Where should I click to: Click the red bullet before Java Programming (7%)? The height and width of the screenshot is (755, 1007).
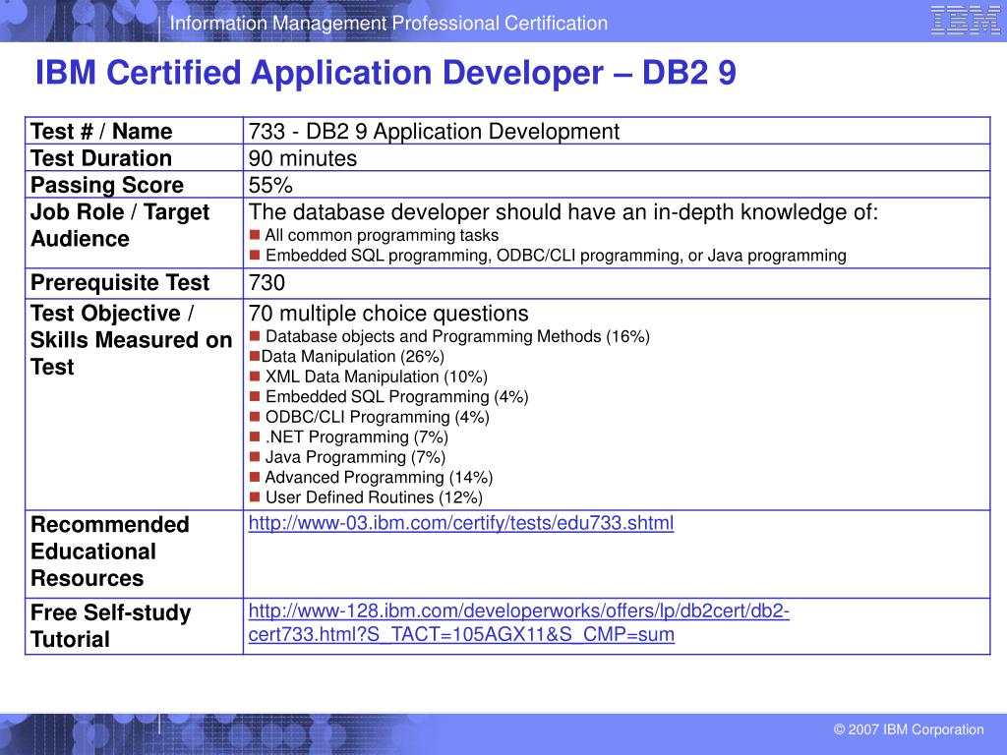click(x=255, y=457)
